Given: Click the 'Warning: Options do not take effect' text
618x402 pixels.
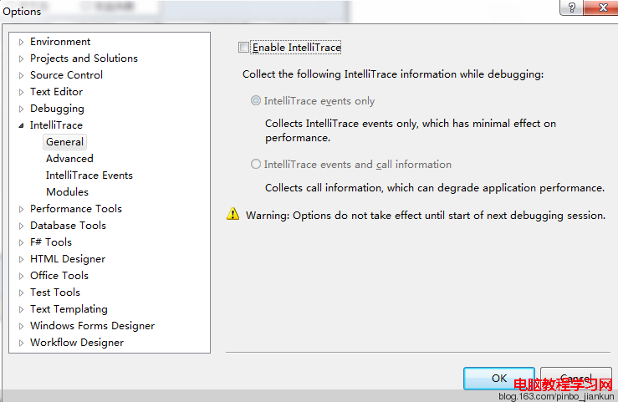Looking at the screenshot, I should [426, 216].
